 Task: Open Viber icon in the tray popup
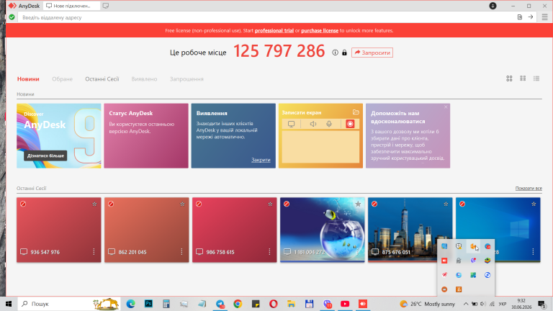tap(473, 261)
